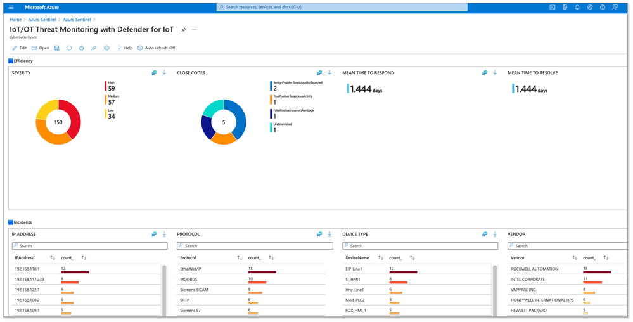Sort by the IPAddress column arrows
The width and height of the screenshot is (633, 322).
click(x=53, y=258)
